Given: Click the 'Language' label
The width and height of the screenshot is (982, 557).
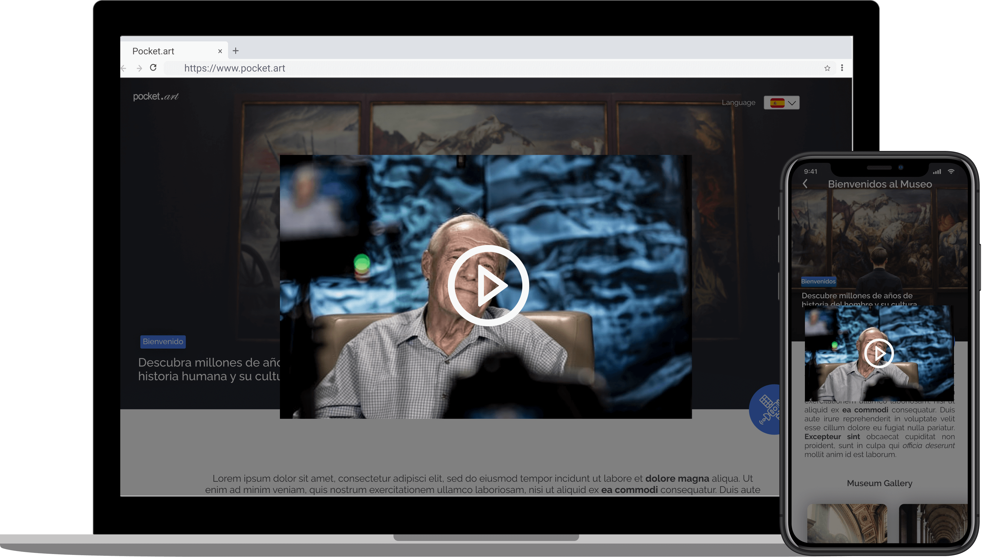Looking at the screenshot, I should point(738,102).
